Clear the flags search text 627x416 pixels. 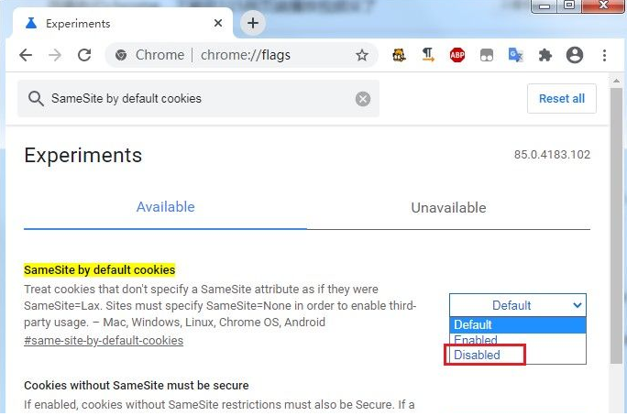coord(363,99)
